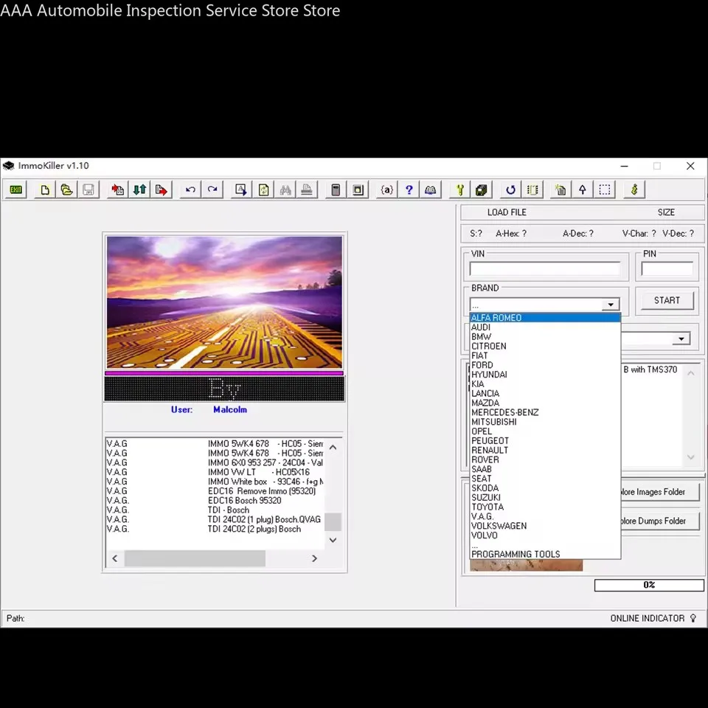Click the wrench tool icon

pos(459,190)
